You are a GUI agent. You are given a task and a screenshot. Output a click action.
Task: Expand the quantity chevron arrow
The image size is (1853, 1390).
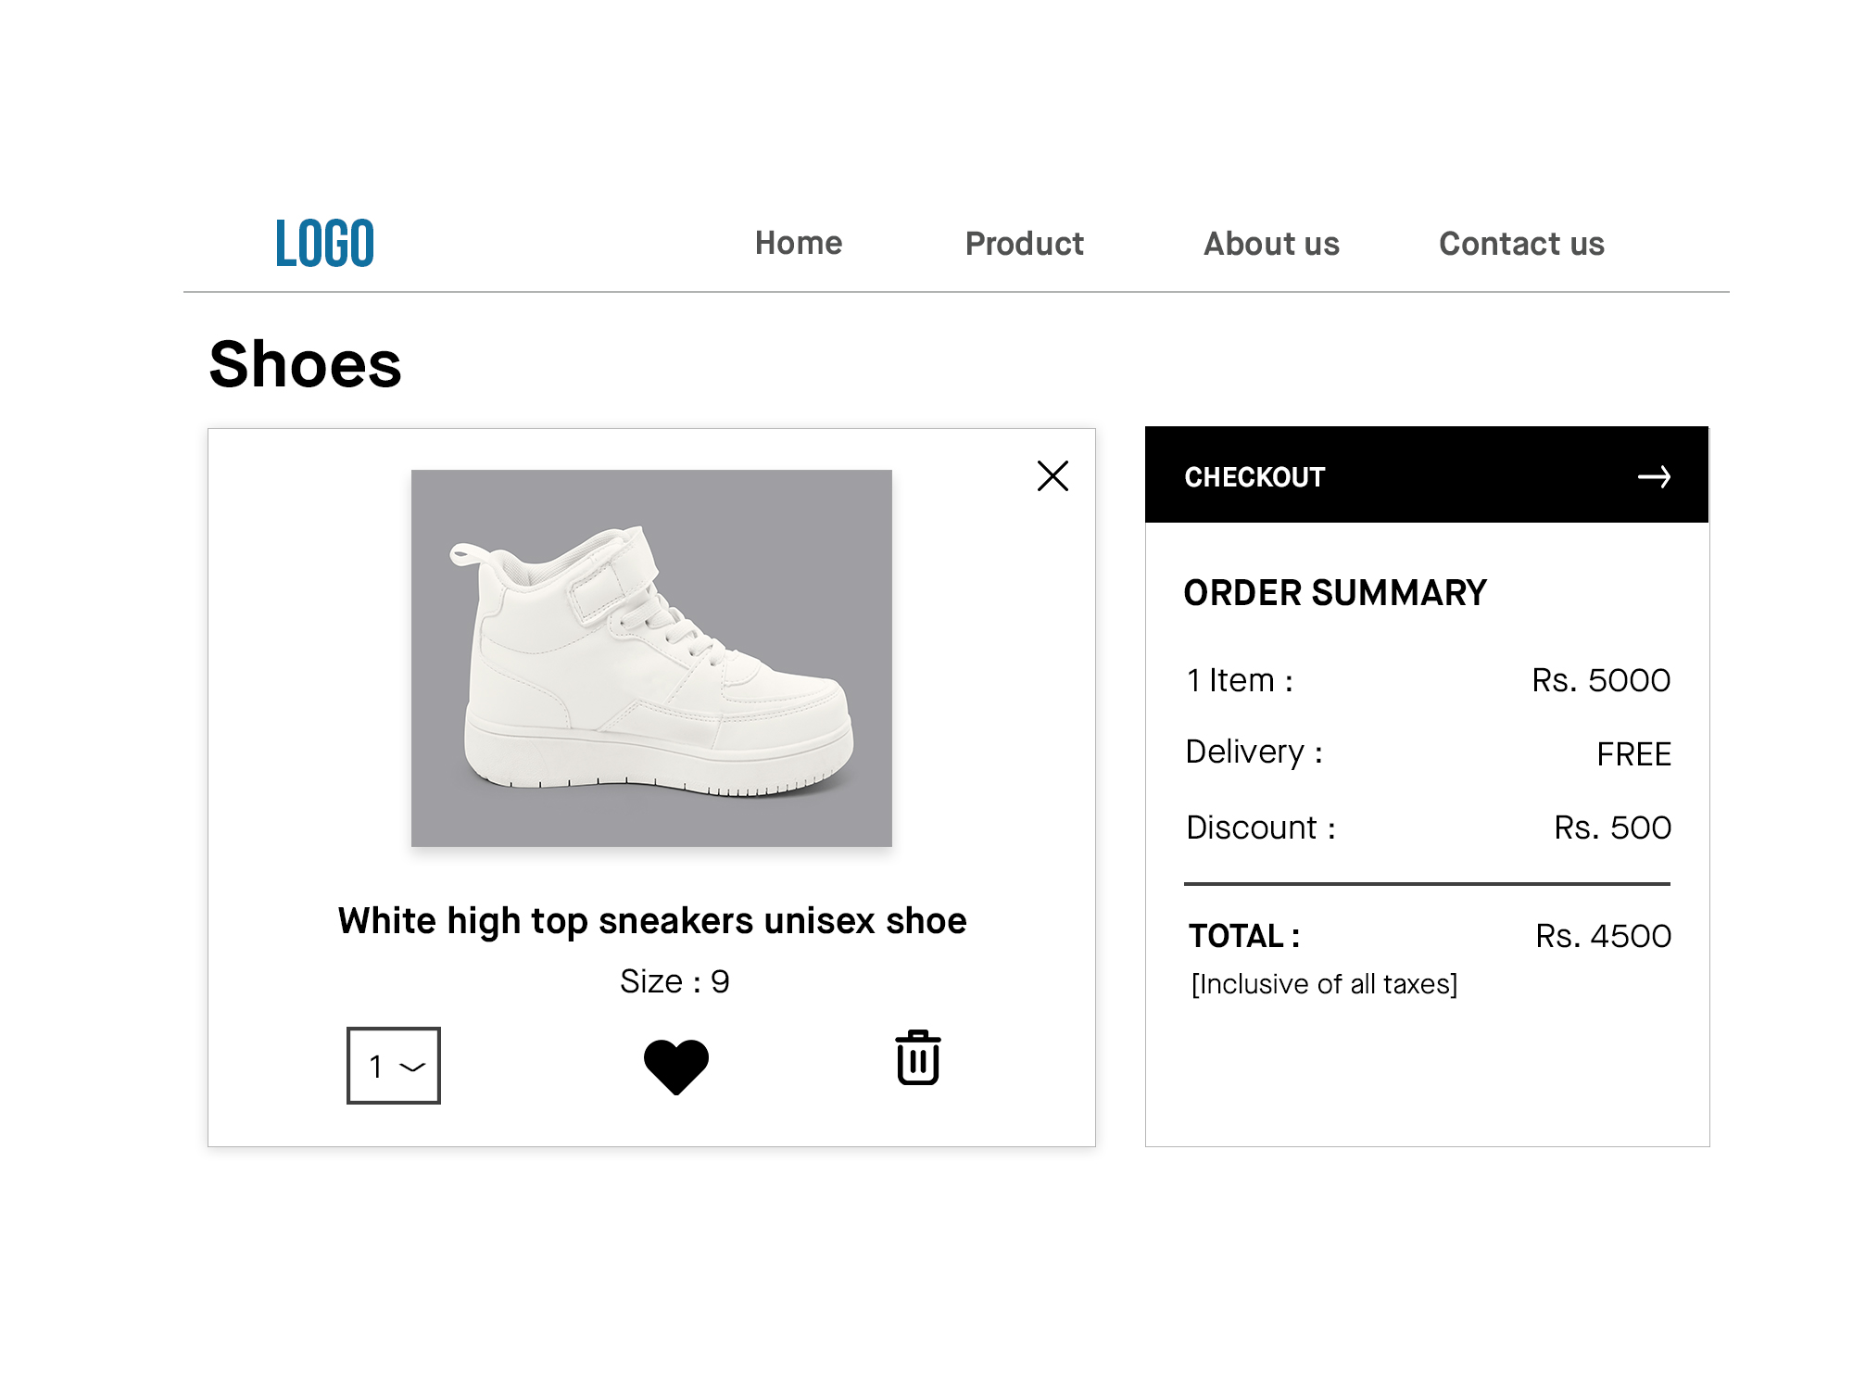point(412,1068)
